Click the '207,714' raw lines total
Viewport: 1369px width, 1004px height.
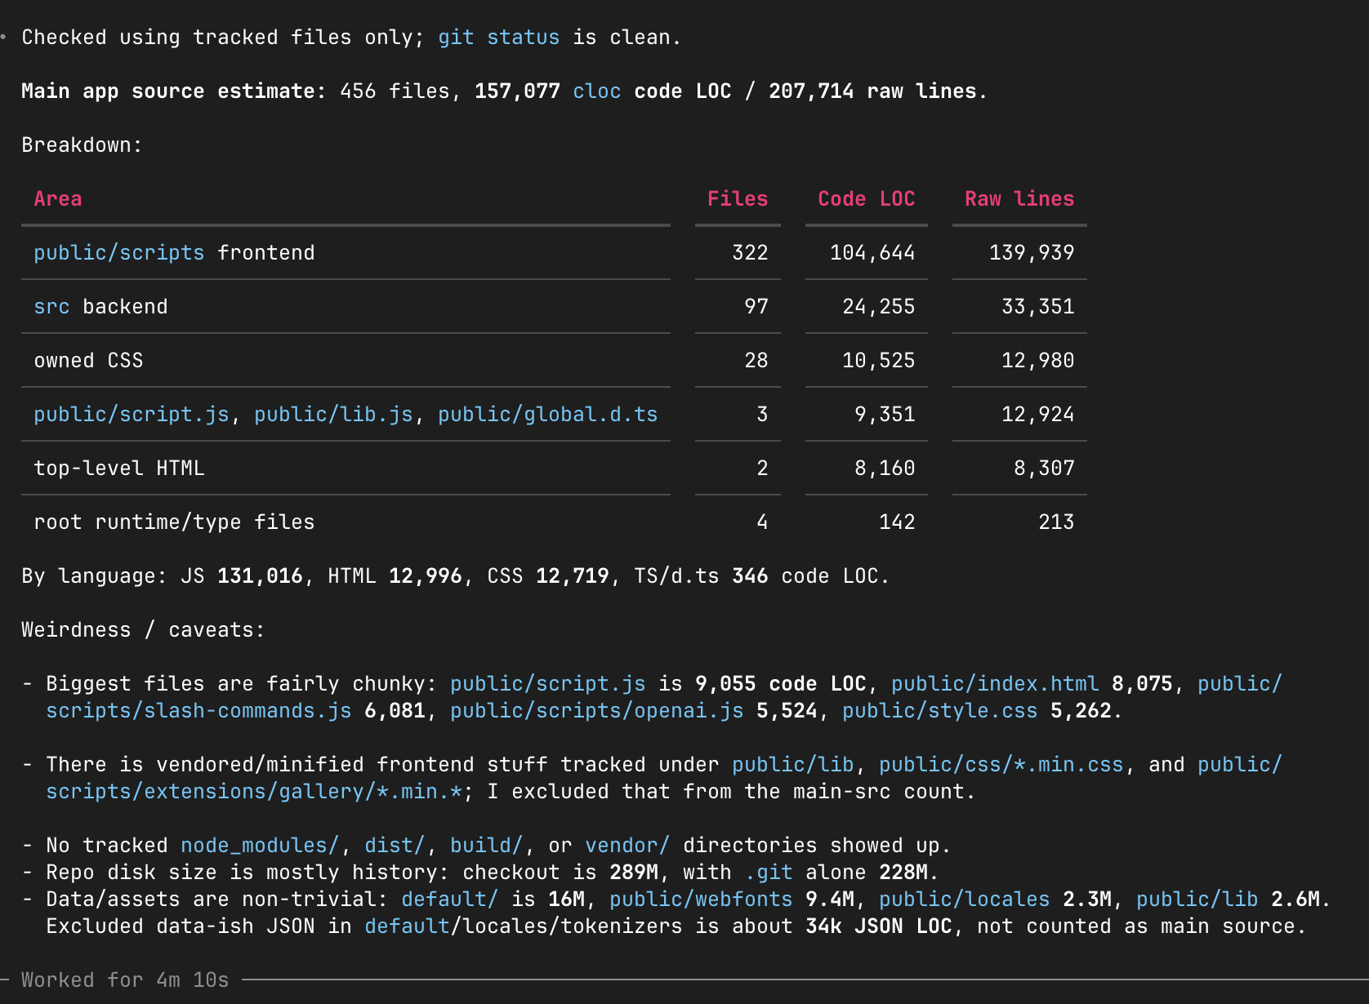pos(811,91)
